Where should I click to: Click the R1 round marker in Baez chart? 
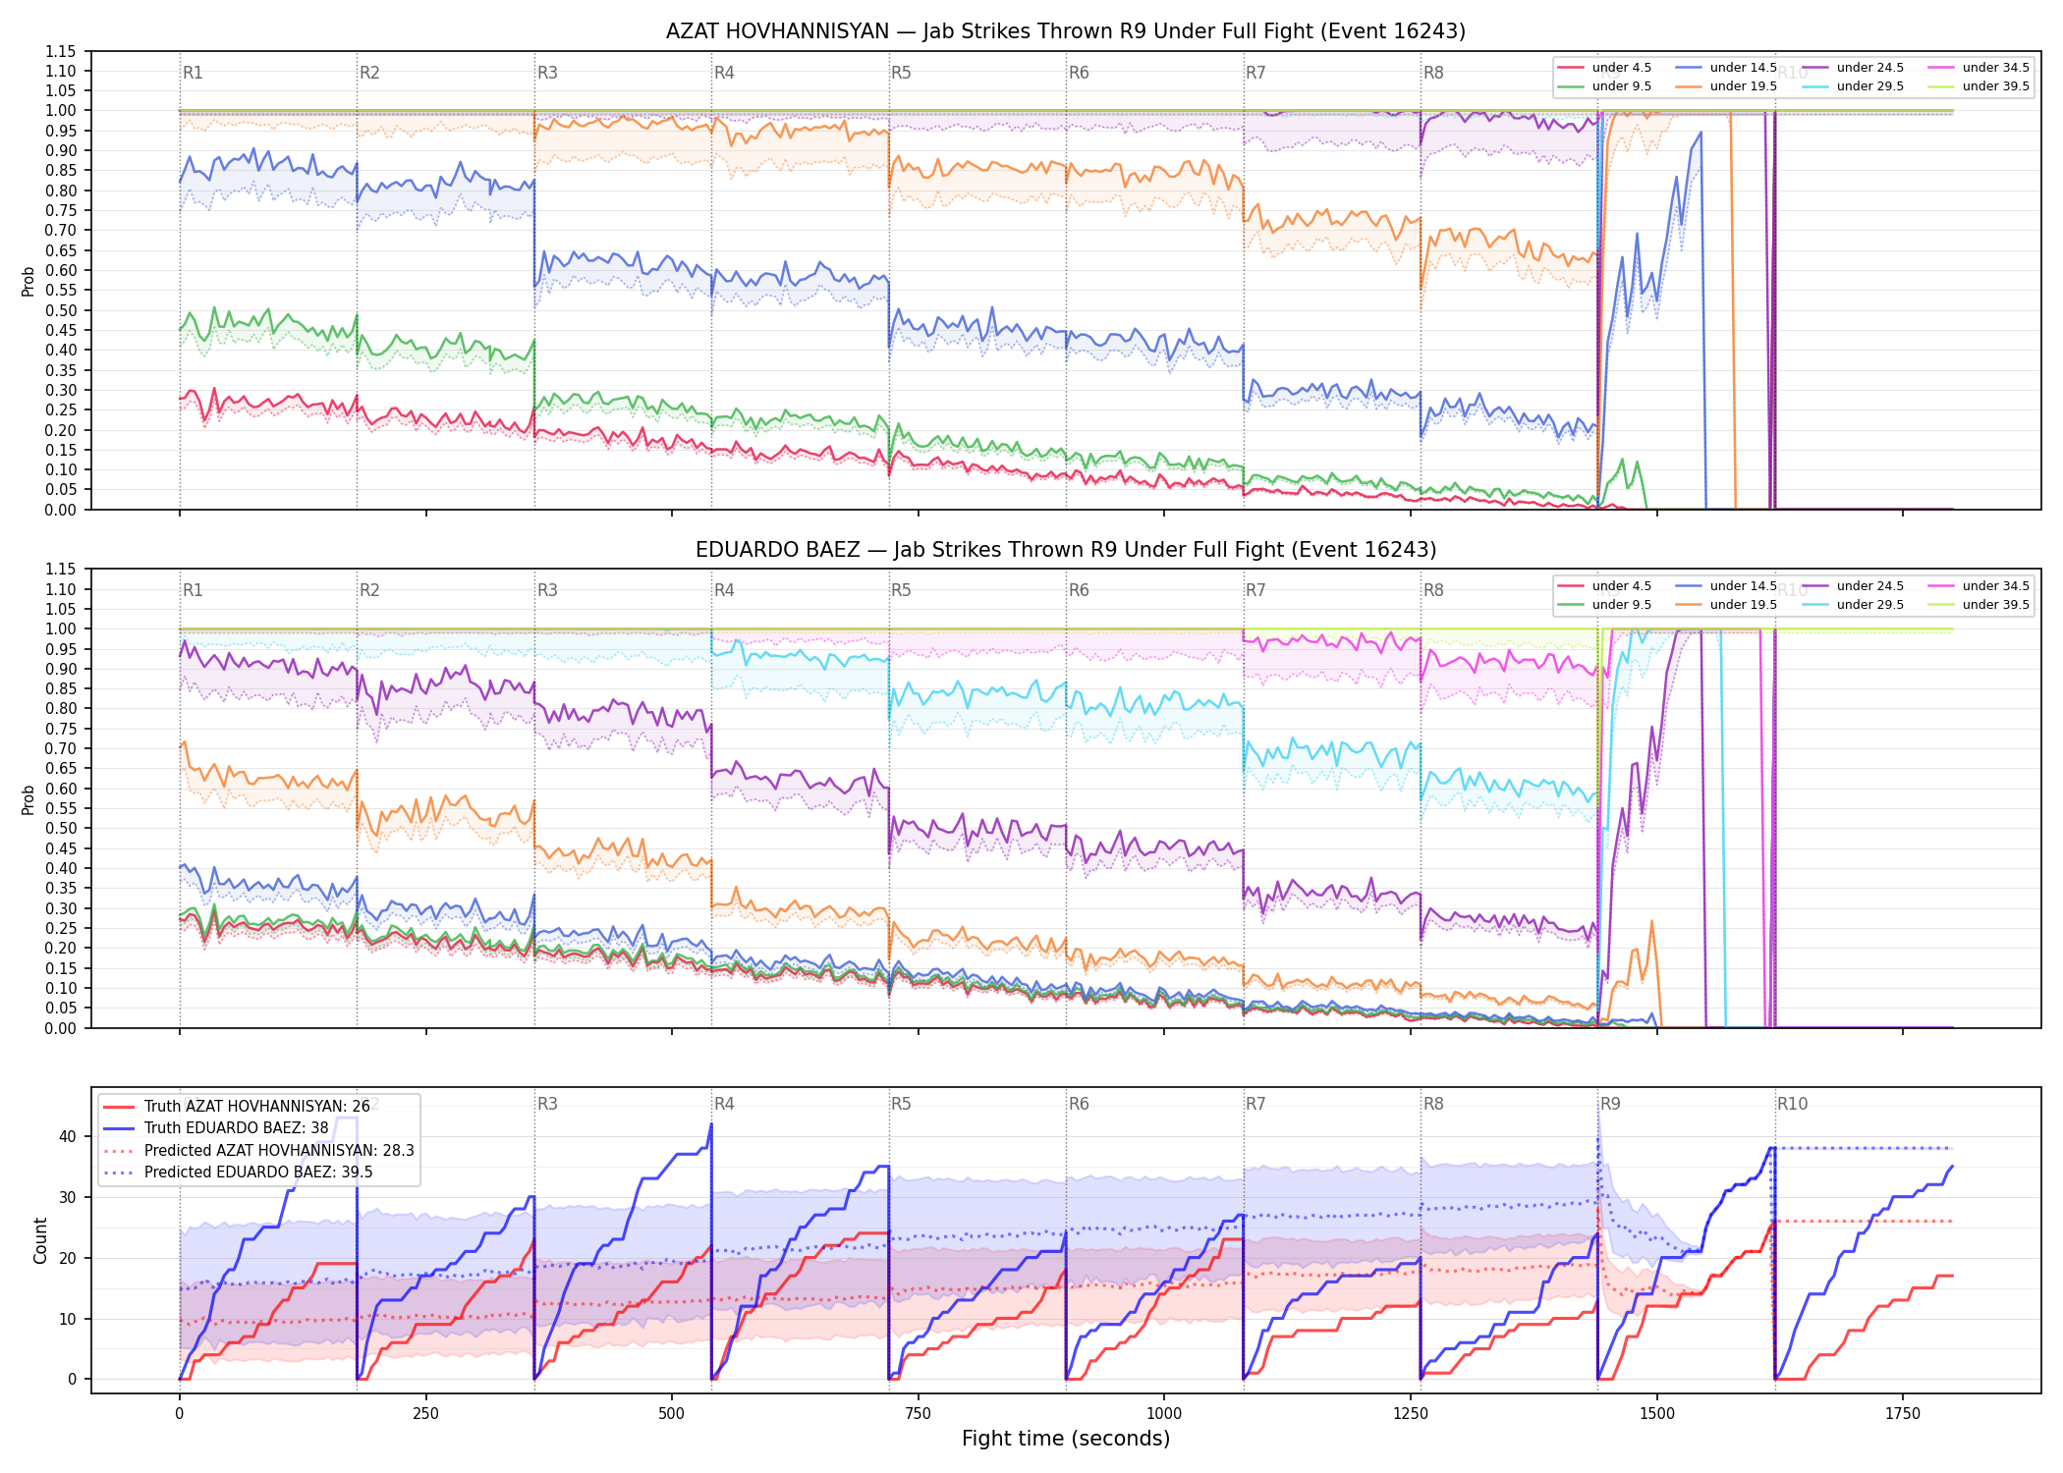193,590
